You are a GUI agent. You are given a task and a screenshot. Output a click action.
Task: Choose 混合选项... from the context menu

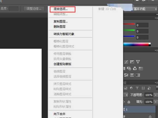coord(61,9)
